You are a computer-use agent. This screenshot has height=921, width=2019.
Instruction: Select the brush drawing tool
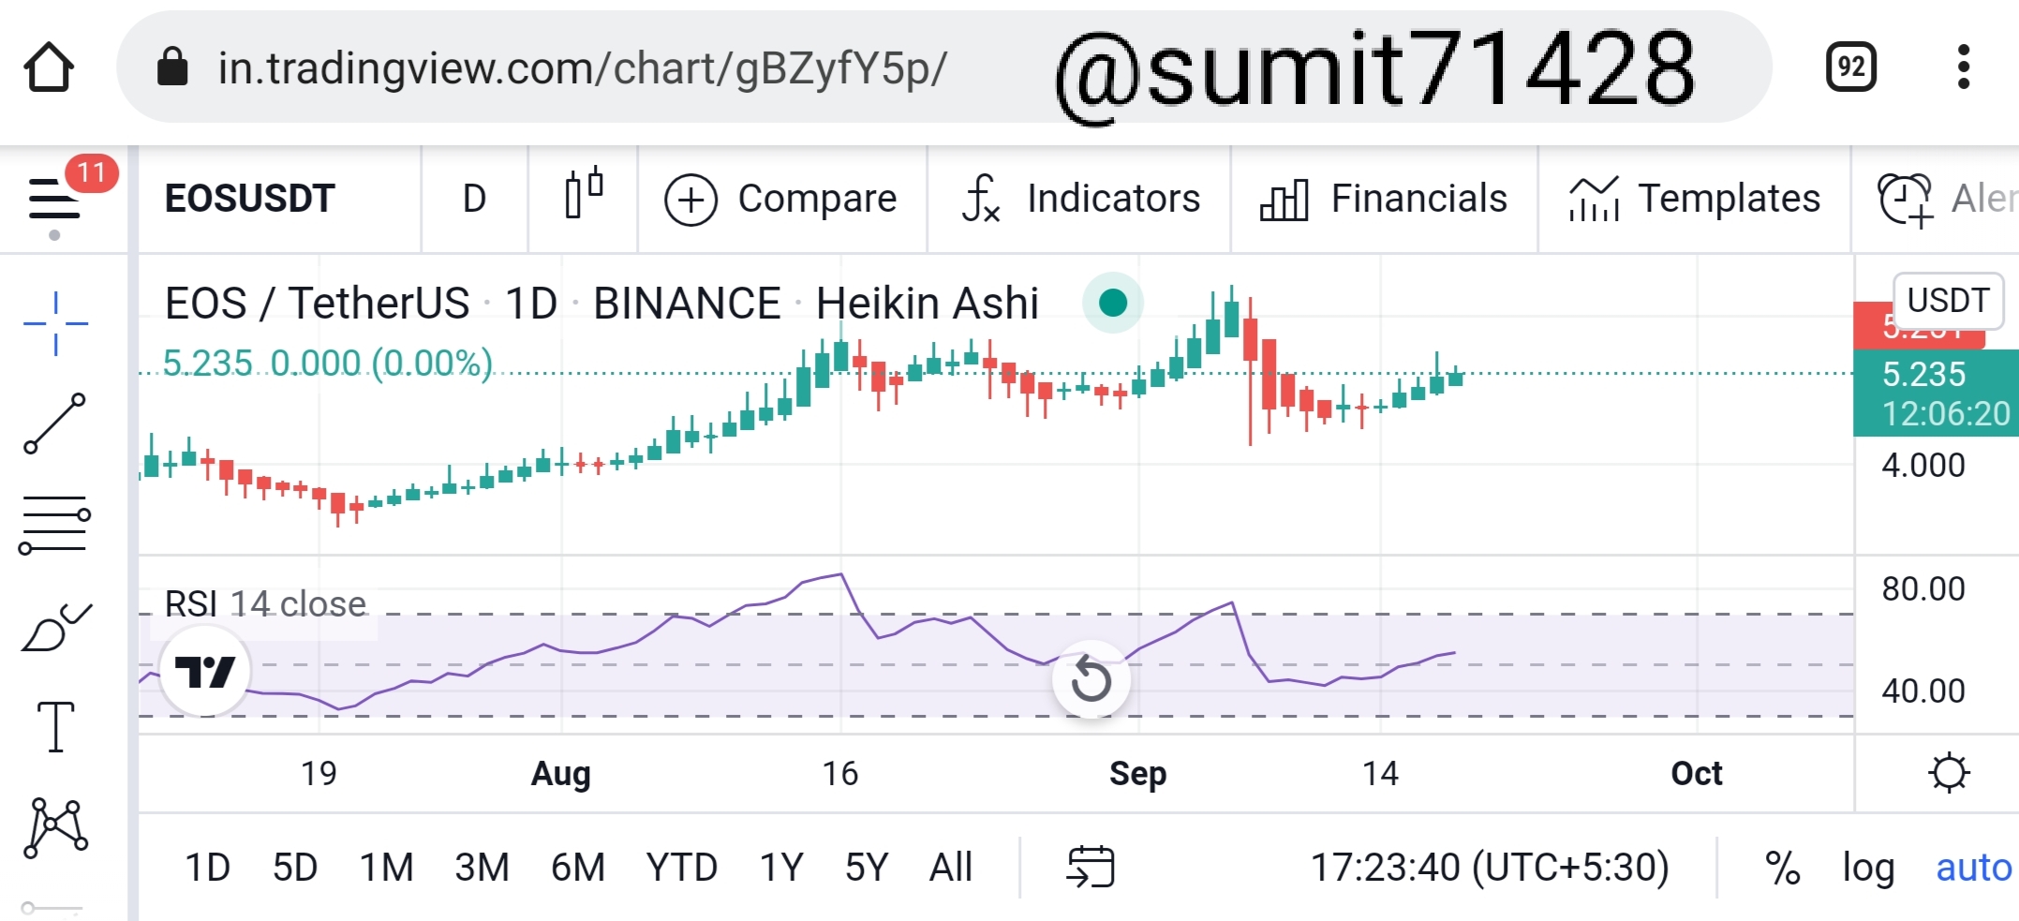click(56, 626)
